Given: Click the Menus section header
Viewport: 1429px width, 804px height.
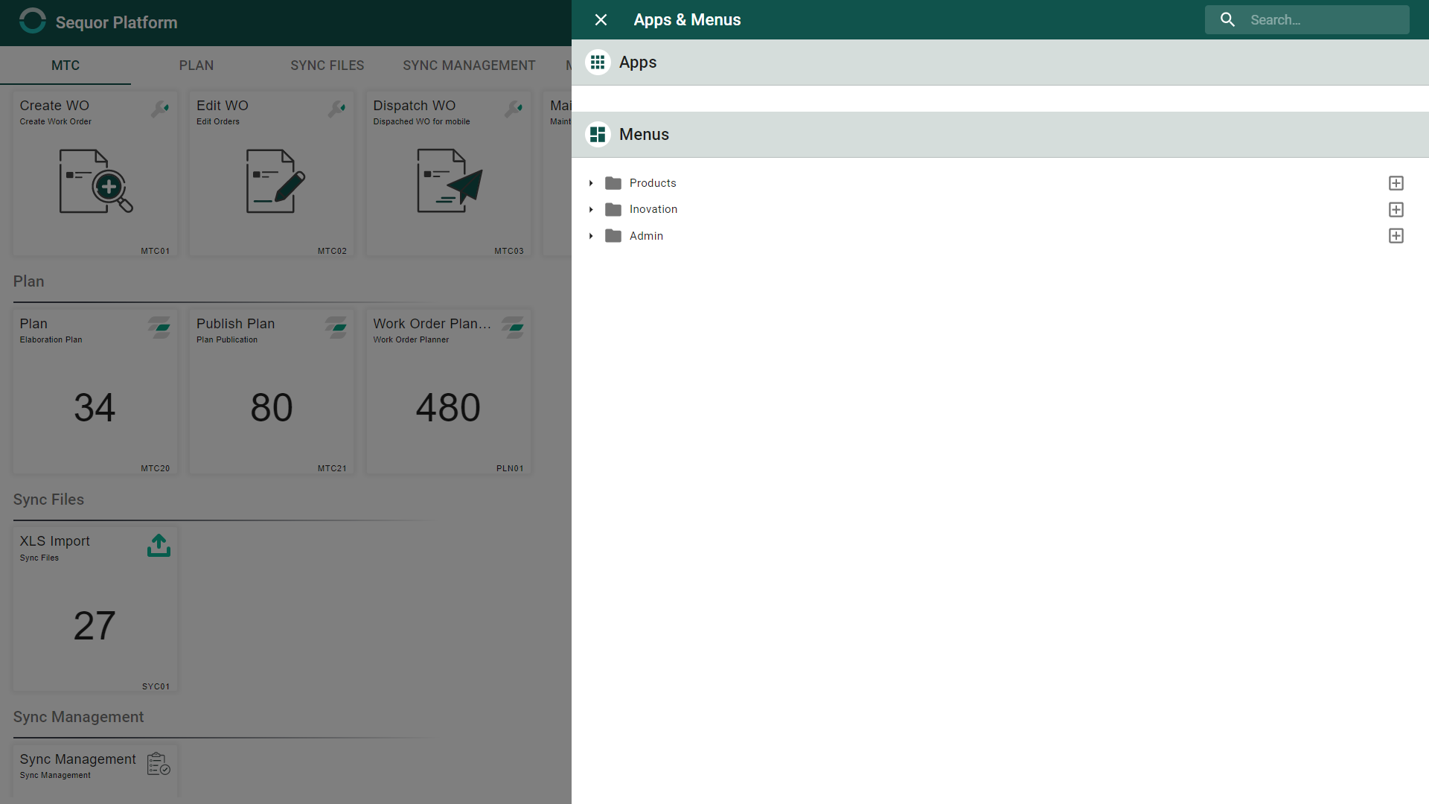Looking at the screenshot, I should (1000, 135).
